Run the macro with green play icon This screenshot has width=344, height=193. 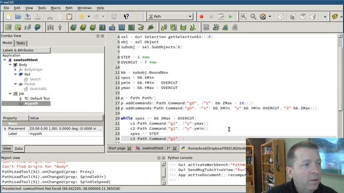point(231,17)
